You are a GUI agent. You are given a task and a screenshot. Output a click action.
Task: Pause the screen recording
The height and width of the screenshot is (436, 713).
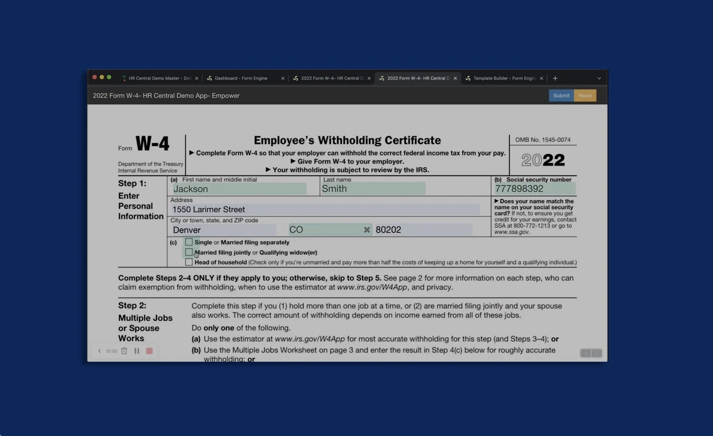tap(137, 351)
